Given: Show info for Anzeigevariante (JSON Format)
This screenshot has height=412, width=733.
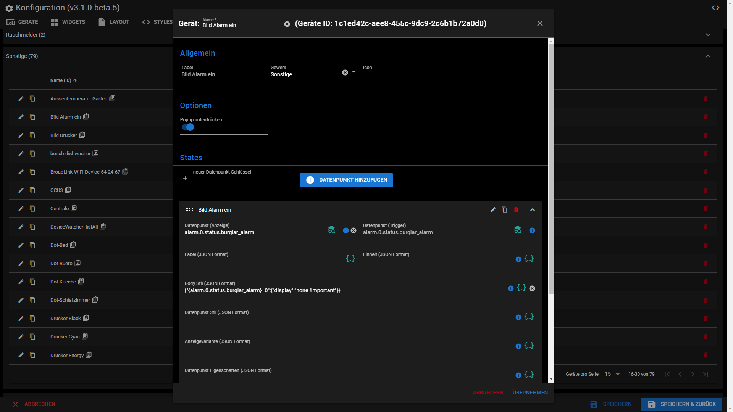Looking at the screenshot, I should (518, 346).
